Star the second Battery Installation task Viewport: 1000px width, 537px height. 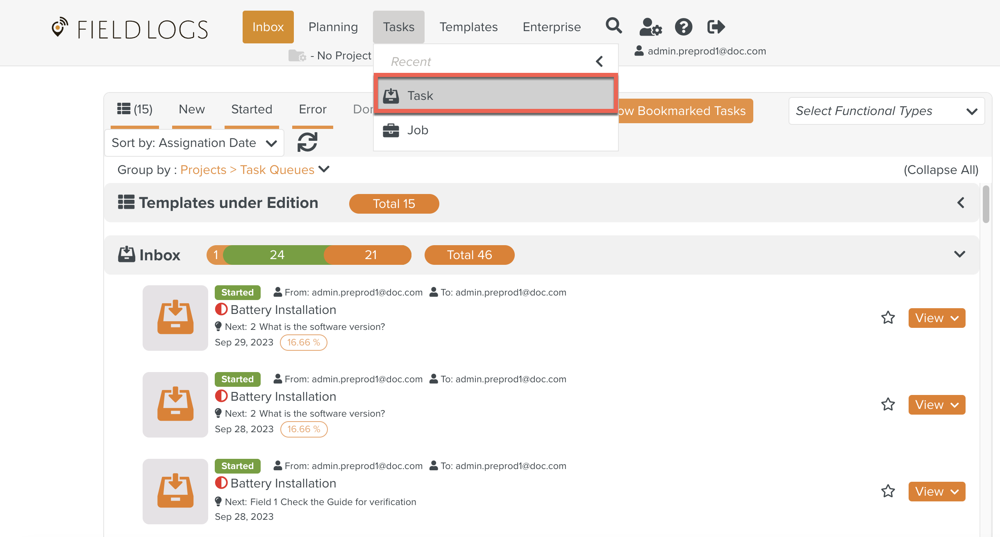pyautogui.click(x=888, y=404)
